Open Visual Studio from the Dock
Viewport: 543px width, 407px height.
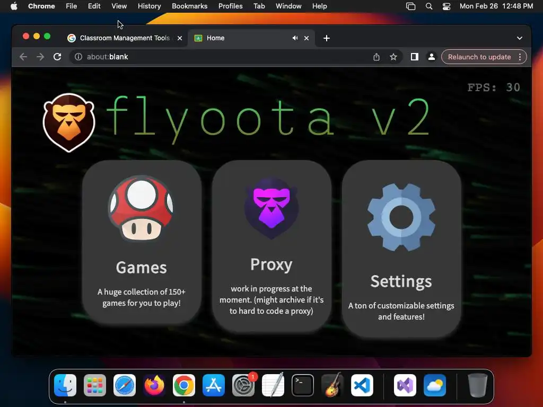405,385
